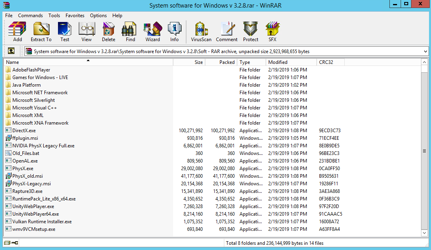Select Microsoft NET Framework folder
The height and width of the screenshot is (250, 431).
tap(40, 93)
